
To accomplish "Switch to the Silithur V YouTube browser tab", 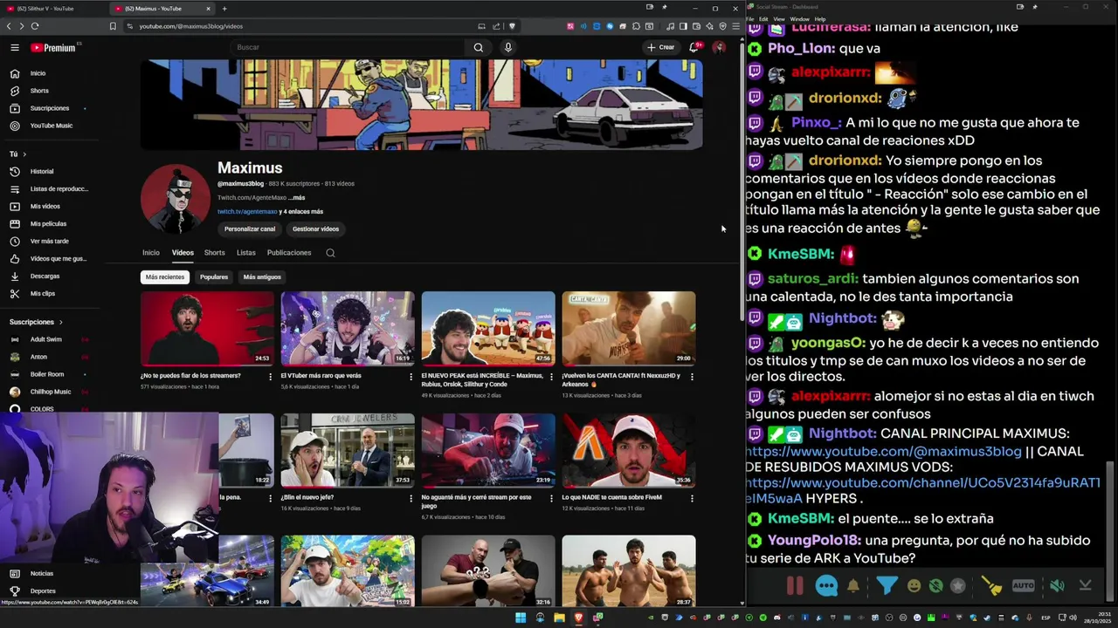I will [51, 9].
